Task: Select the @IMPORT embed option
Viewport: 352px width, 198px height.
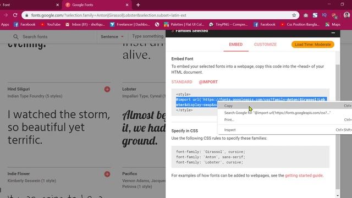Action: click(208, 82)
